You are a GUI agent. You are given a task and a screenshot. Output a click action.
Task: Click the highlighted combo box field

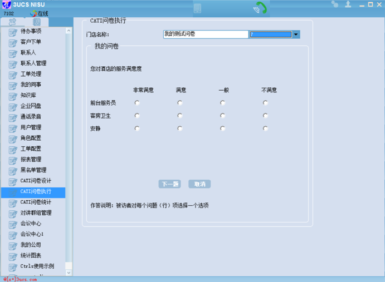pyautogui.click(x=271, y=34)
